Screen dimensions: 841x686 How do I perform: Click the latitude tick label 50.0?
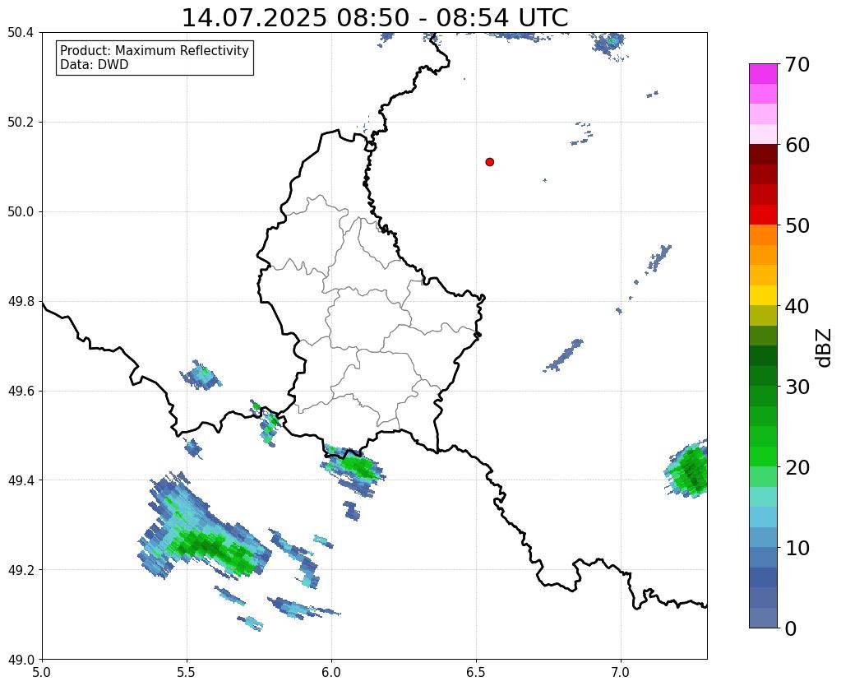(21, 211)
